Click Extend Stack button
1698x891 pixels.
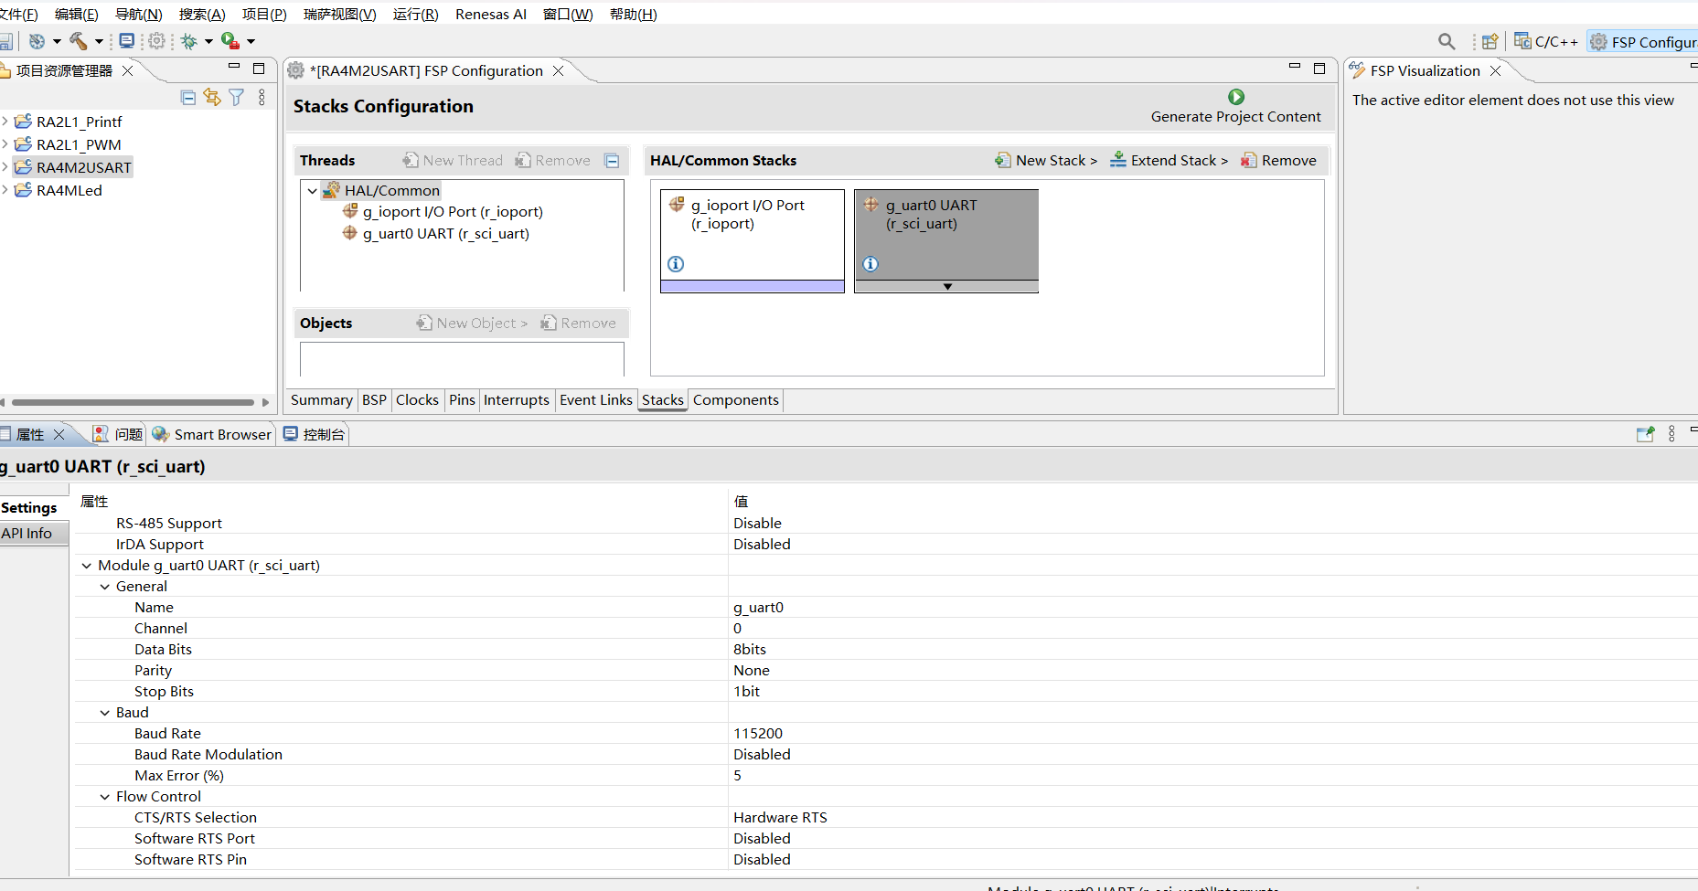tap(1169, 161)
